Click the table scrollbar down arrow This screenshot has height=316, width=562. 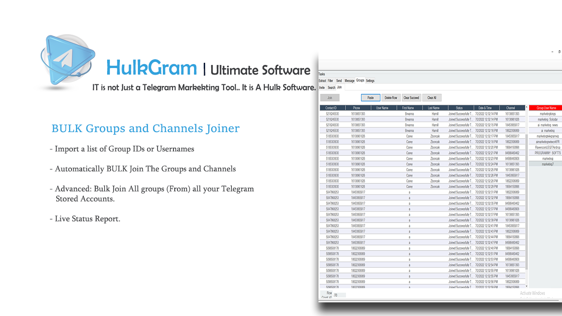526,285
